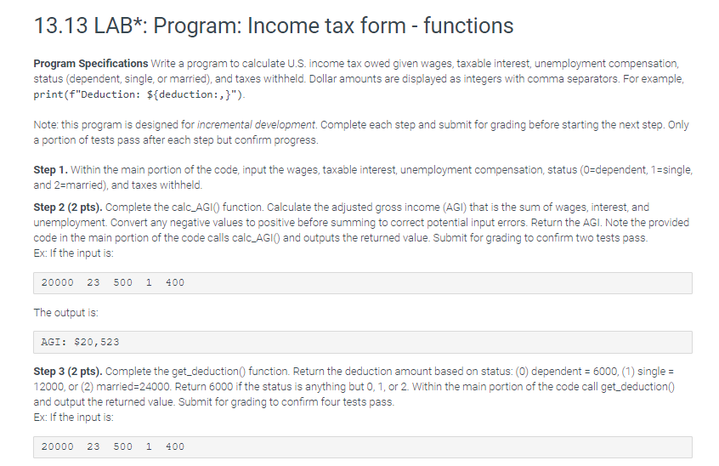Click the print Deduction code example
Screen dimensions: 719x466
point(139,94)
